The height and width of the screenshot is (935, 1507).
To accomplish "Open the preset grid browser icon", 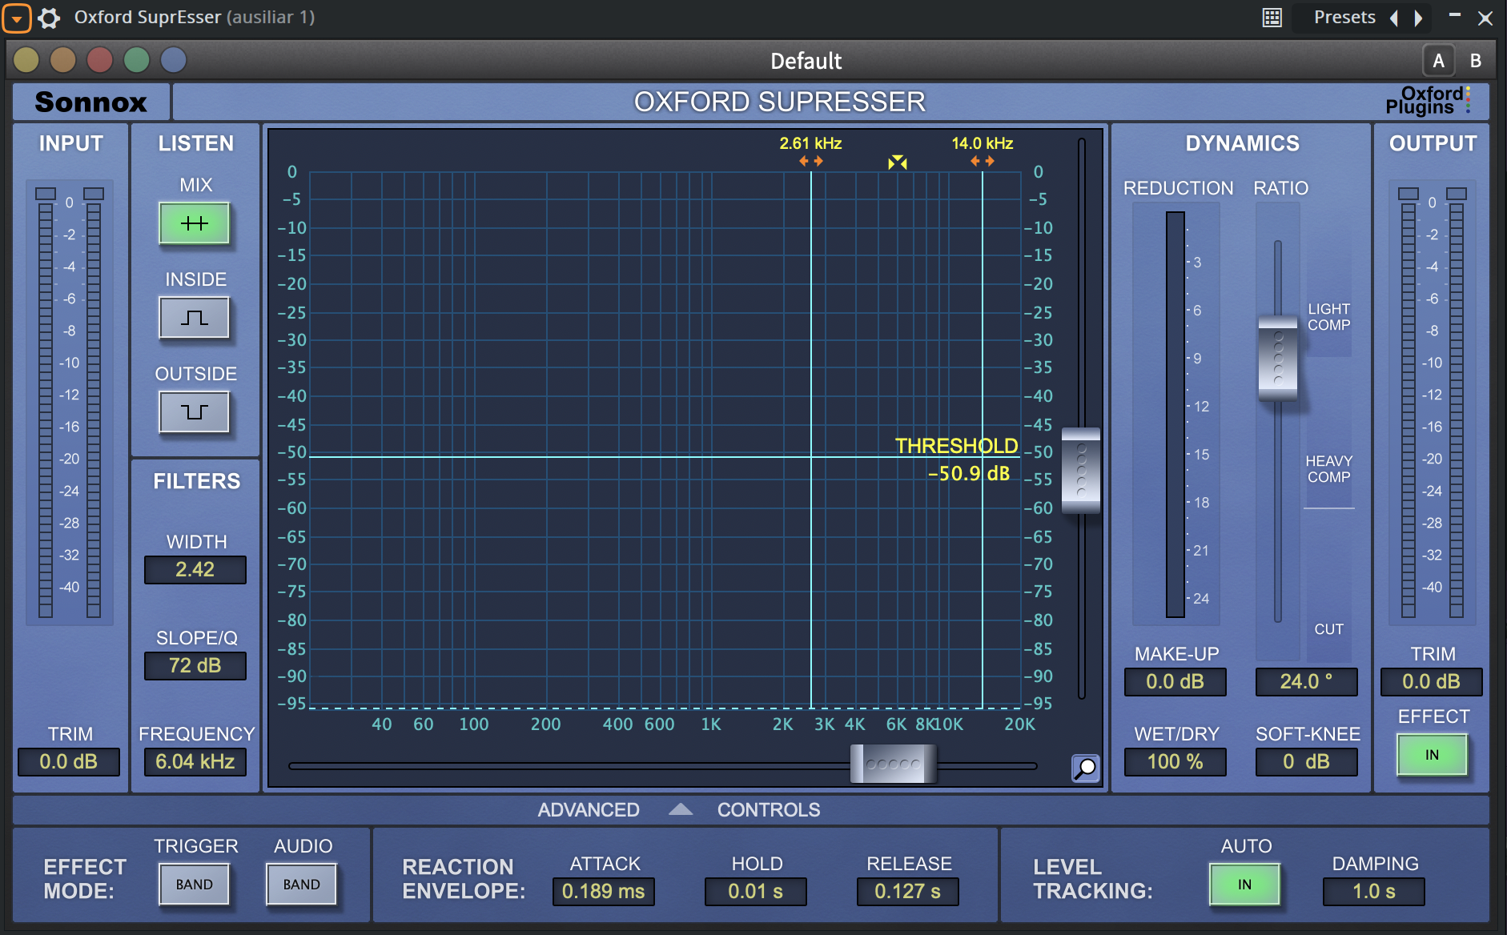I will click(x=1272, y=18).
